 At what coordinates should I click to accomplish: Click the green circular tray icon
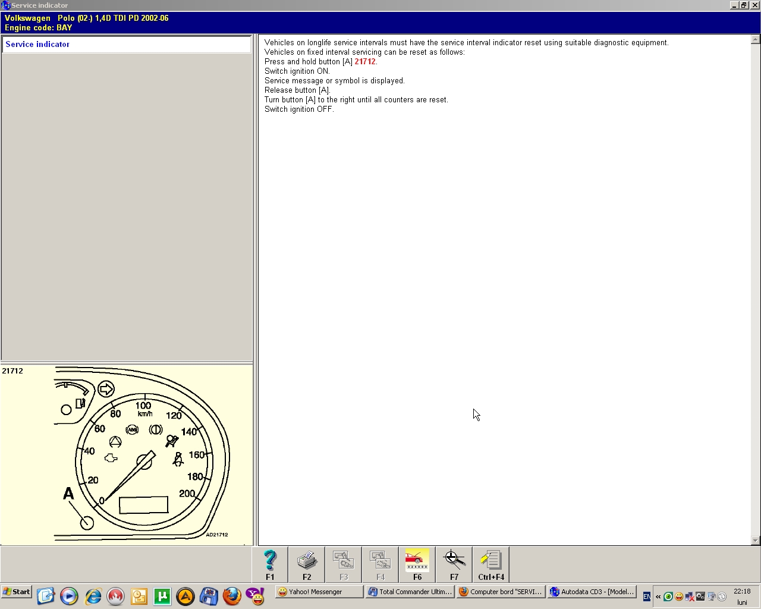(x=668, y=597)
